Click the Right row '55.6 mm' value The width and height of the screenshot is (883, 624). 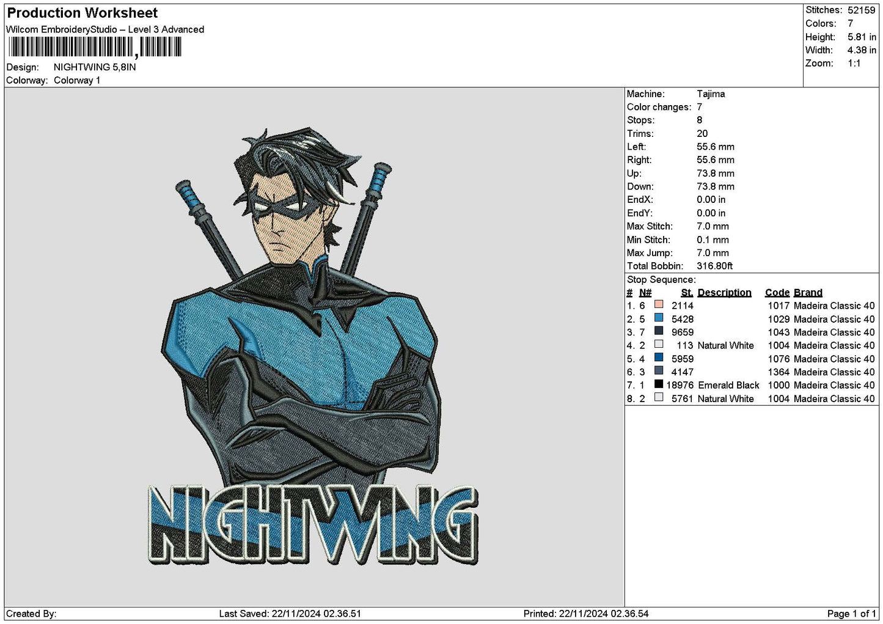(x=716, y=160)
